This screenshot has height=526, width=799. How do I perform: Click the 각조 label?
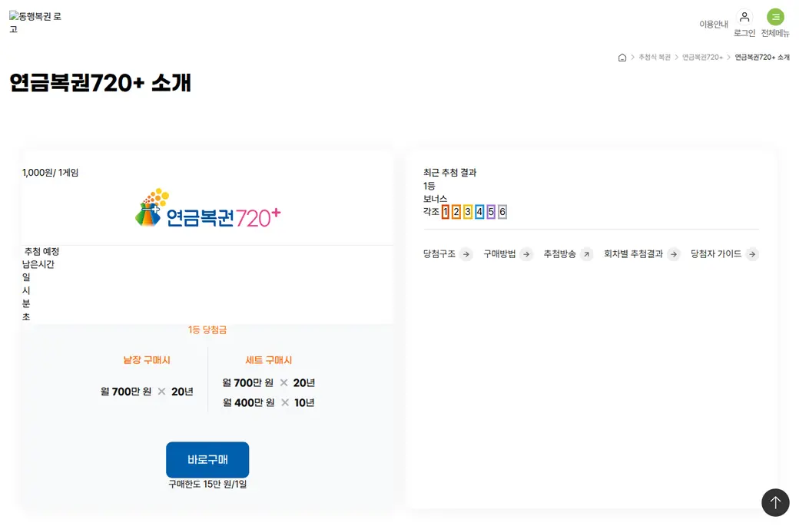[431, 211]
